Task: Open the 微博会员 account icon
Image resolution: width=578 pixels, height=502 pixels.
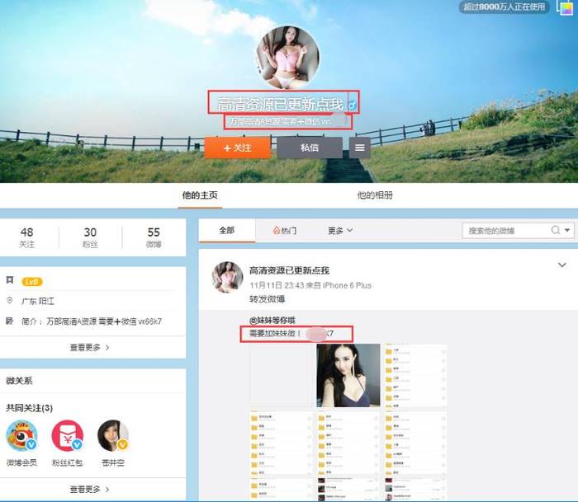Action: (x=21, y=435)
